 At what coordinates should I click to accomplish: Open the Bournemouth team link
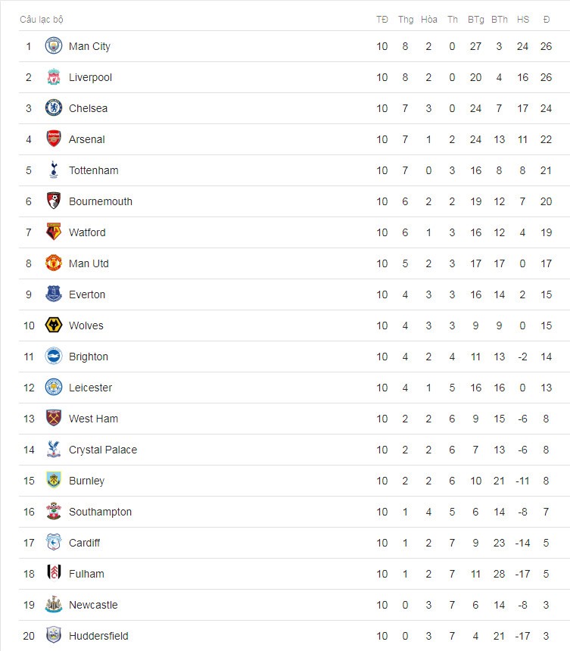pyautogui.click(x=101, y=201)
